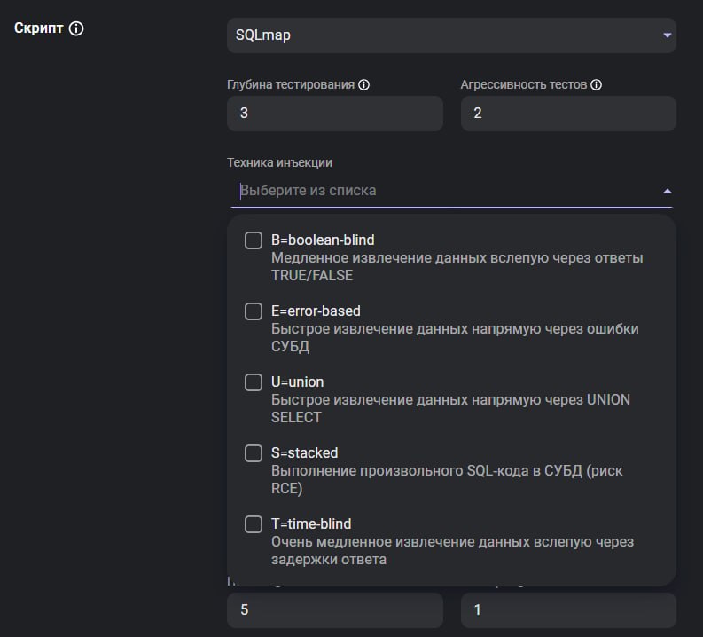
Task: Collapse the Техника инъекции list arrow
Action: (x=668, y=191)
